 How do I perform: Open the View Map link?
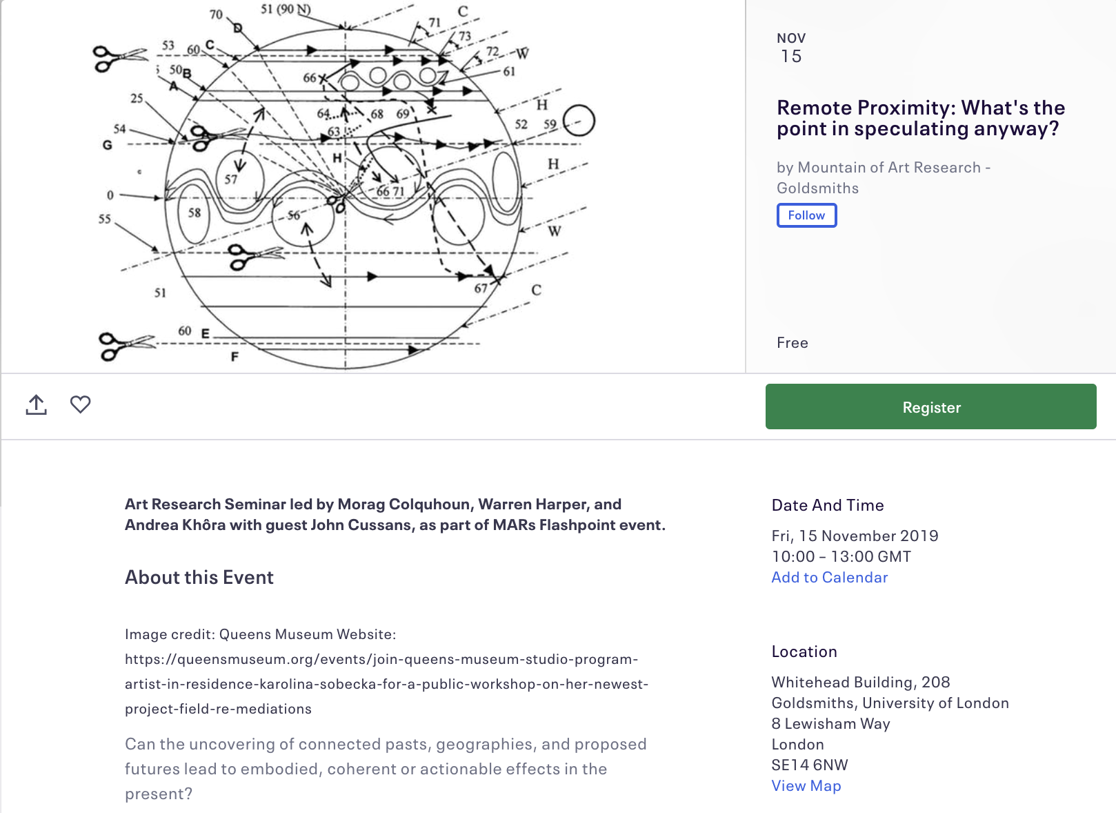pyautogui.click(x=806, y=786)
